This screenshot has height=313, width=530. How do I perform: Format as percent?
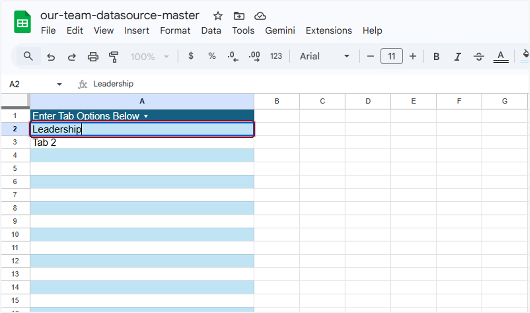tap(212, 56)
